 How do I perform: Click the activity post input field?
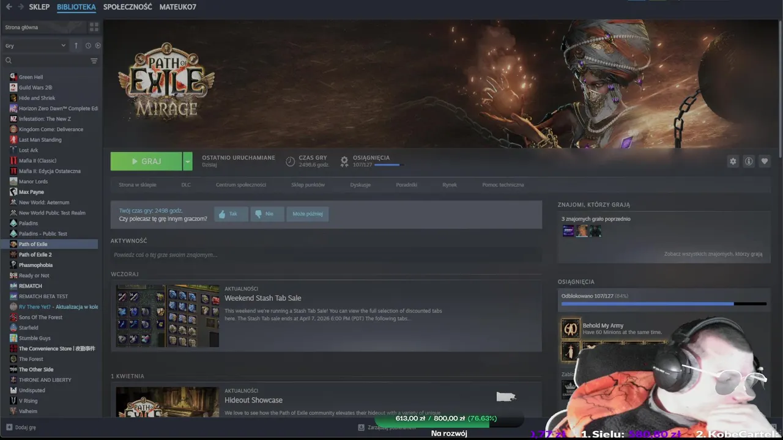(x=326, y=255)
